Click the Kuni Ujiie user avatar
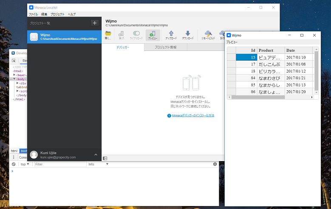This screenshot has height=209, width=331. (34, 155)
